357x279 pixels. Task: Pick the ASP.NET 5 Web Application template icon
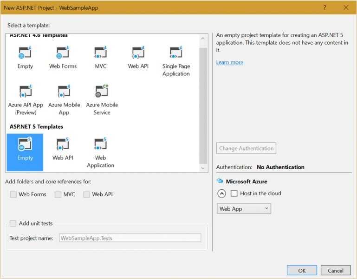tap(100, 144)
